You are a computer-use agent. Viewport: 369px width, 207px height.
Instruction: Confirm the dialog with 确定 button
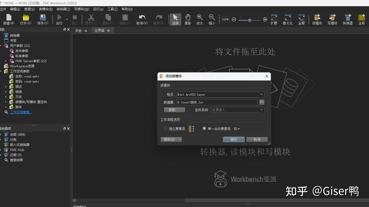233,139
